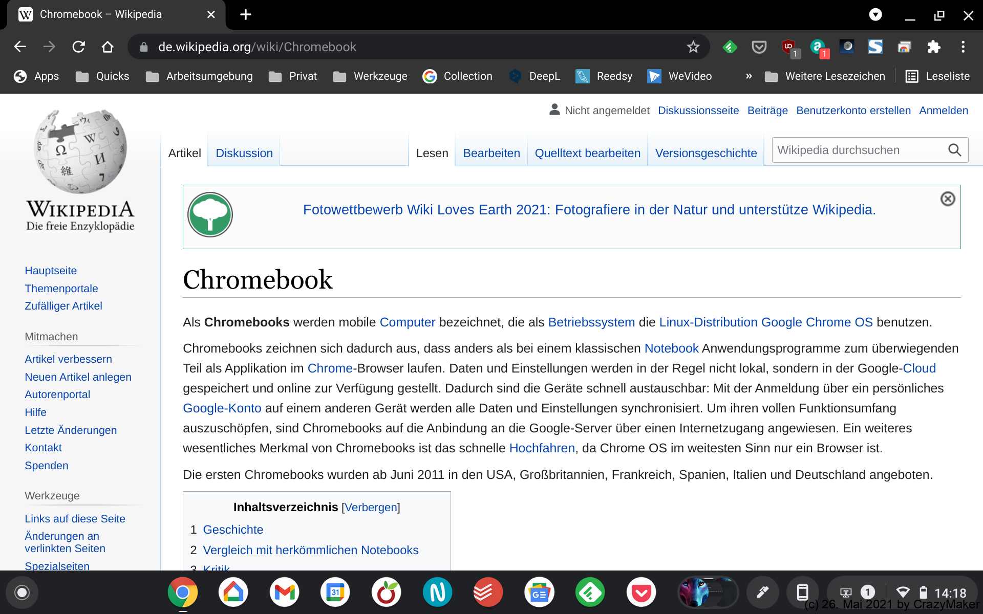
Task: Open the Chrome three-dot menu
Action: tap(963, 47)
